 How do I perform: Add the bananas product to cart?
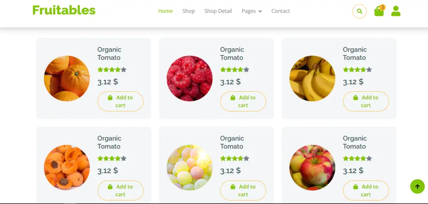pos(366,102)
